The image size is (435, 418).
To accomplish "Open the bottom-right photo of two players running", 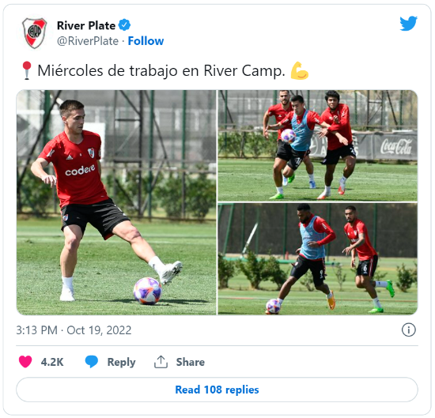I will point(318,259).
